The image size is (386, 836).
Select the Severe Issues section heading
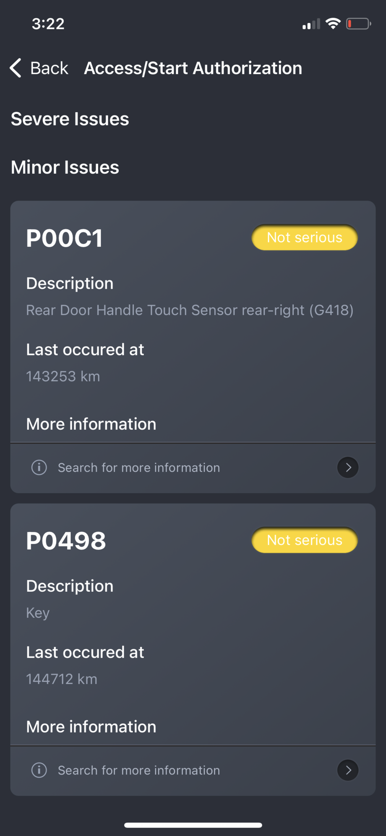(x=70, y=119)
